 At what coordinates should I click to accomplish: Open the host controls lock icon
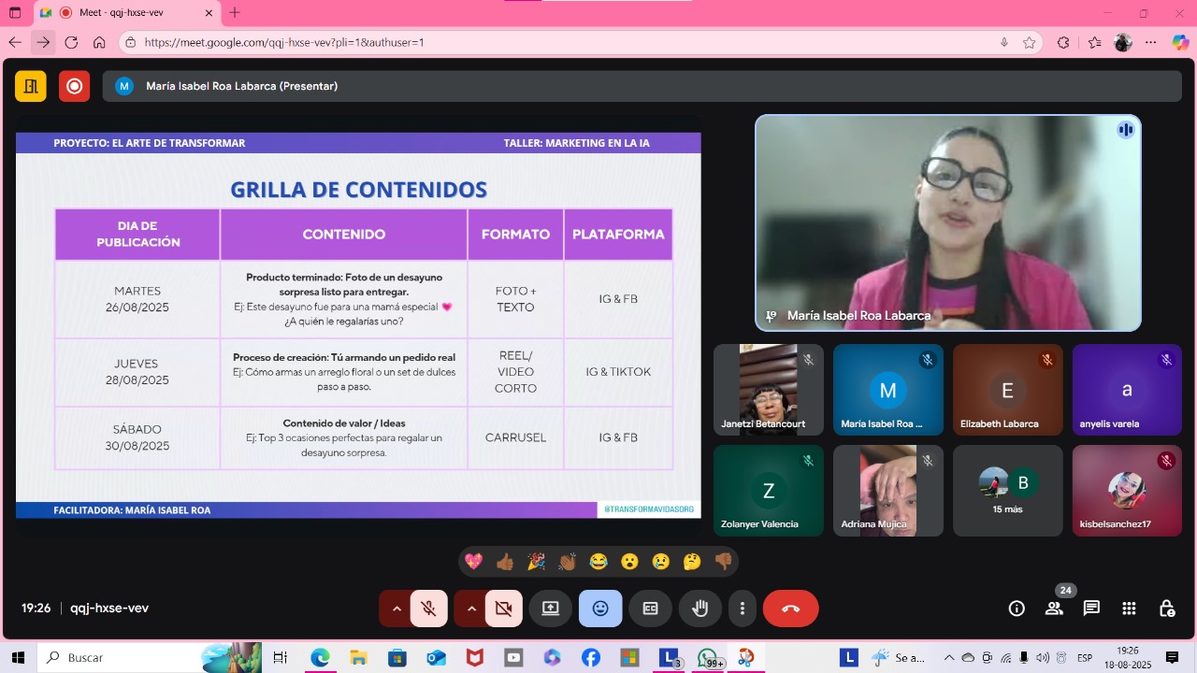[1166, 609]
